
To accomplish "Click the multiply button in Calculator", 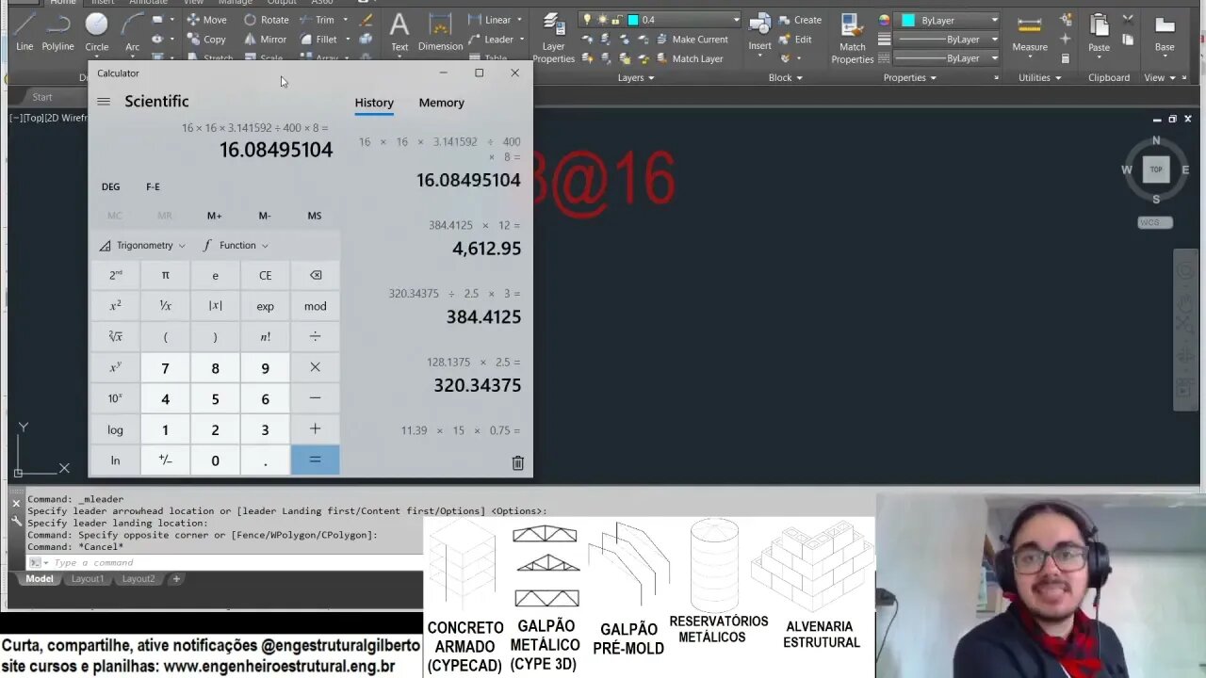I will pos(315,367).
